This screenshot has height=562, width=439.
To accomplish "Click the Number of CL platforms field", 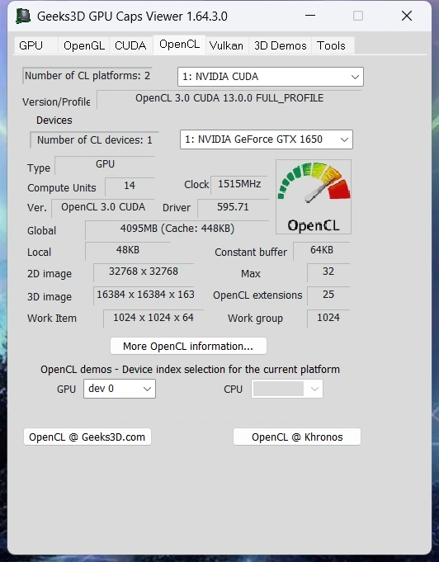I will click(x=87, y=76).
